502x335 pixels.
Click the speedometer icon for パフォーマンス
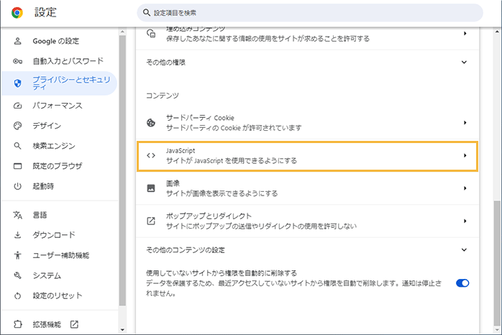(x=17, y=106)
